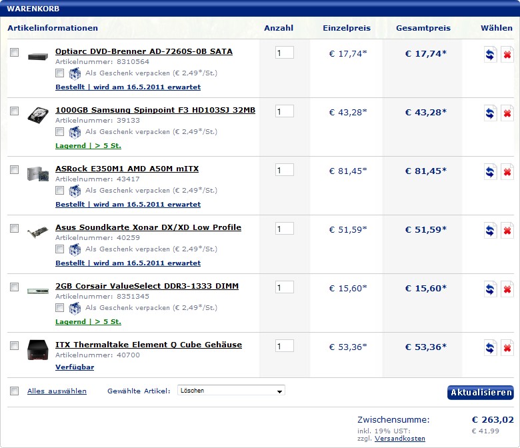520x448 pixels.
Task: Open 'Lagernd | > 5 St.' link under Corsair
Action: click(88, 322)
